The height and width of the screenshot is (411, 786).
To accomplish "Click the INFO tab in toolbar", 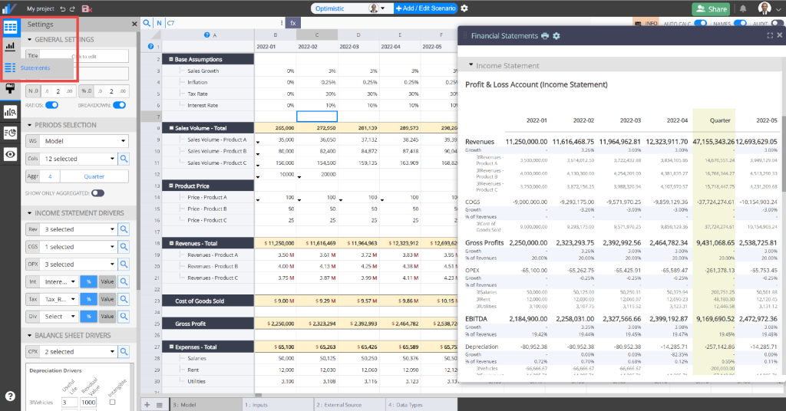I will (x=646, y=23).
